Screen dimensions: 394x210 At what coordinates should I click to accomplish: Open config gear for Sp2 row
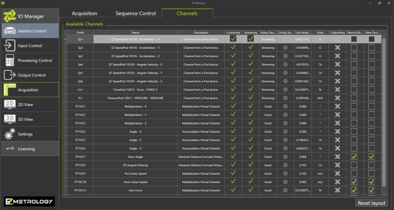285,48
